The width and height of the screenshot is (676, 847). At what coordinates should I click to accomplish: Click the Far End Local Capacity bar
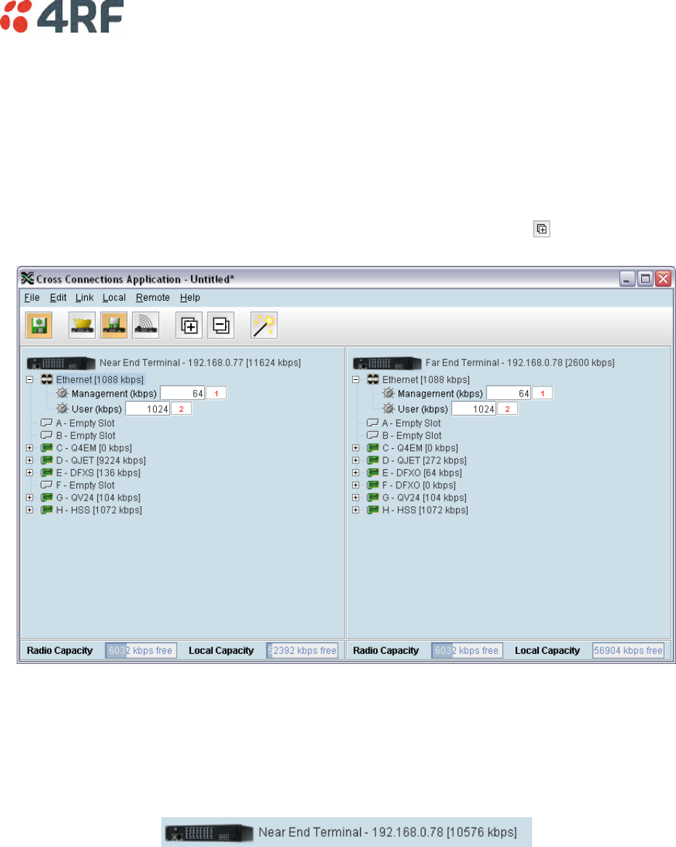click(629, 650)
